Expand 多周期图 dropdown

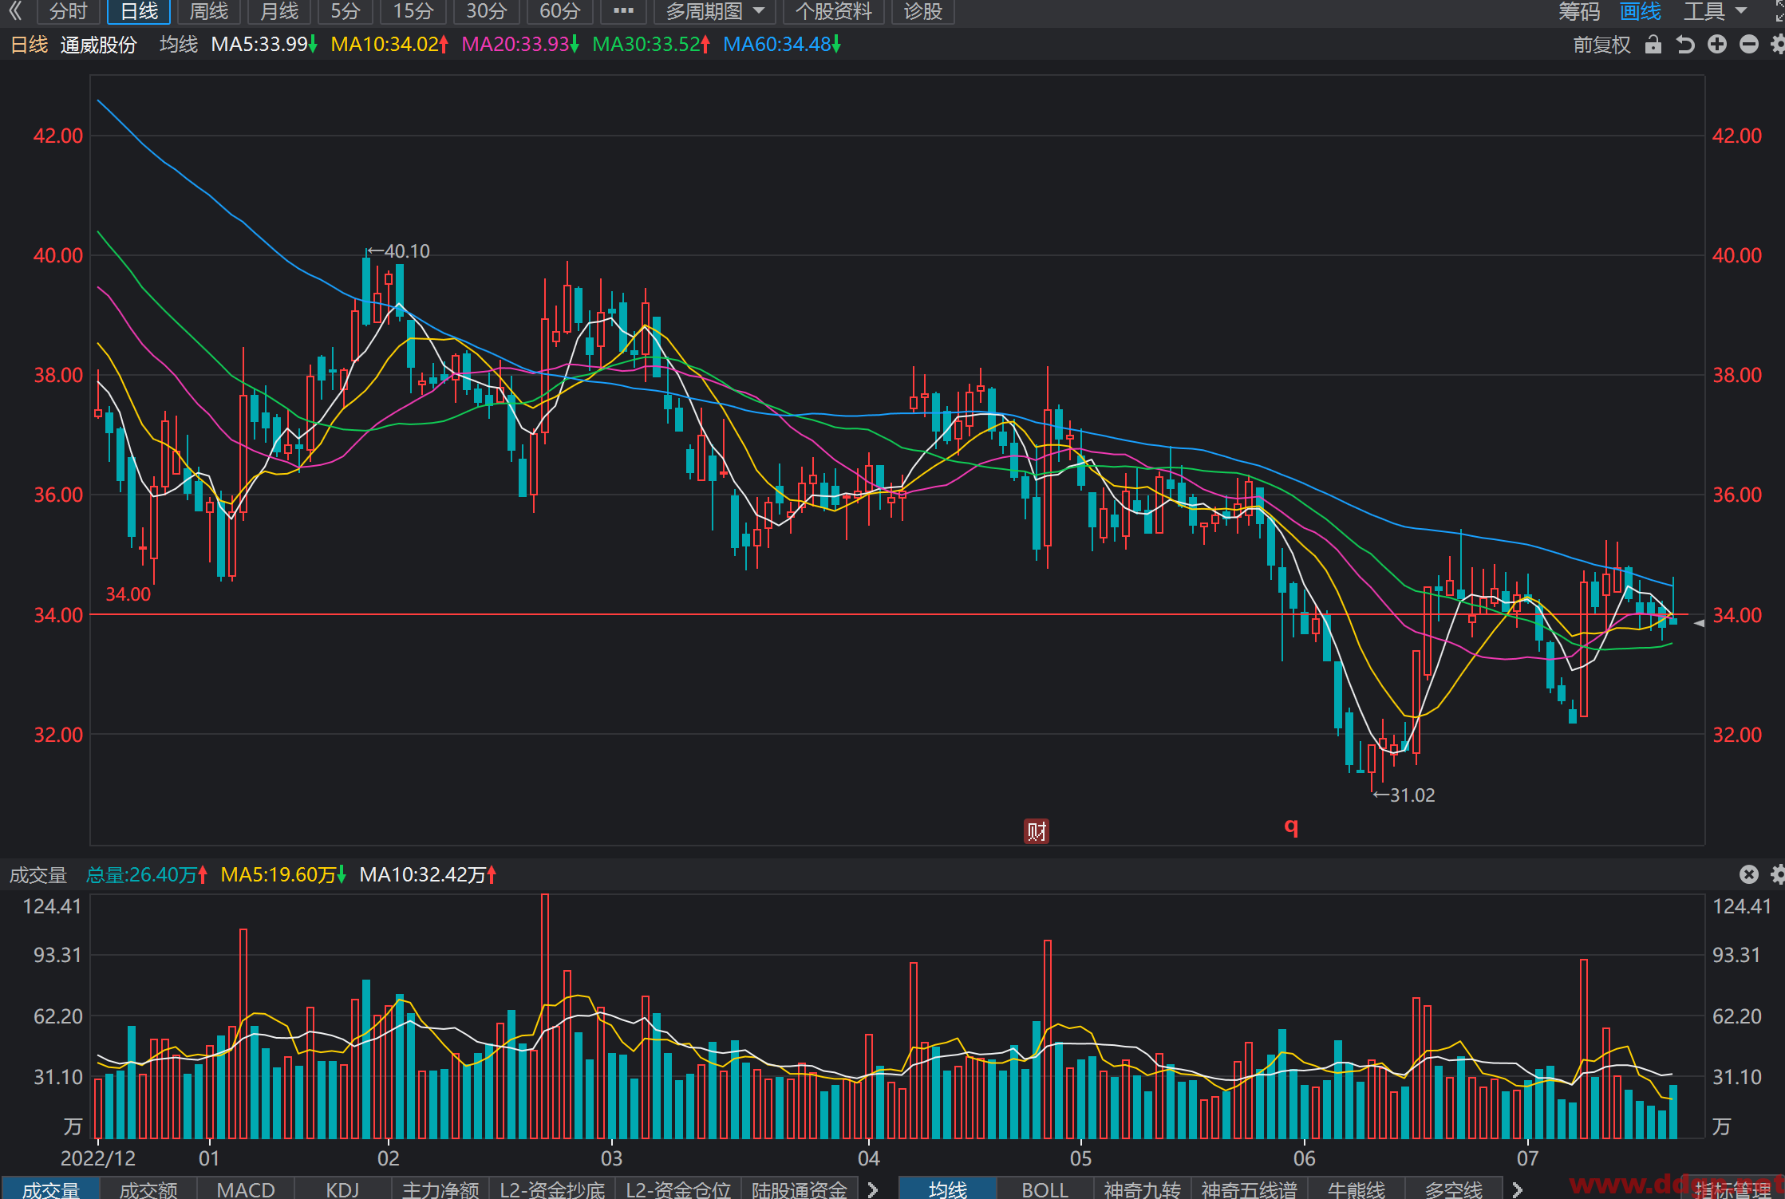pos(715,11)
